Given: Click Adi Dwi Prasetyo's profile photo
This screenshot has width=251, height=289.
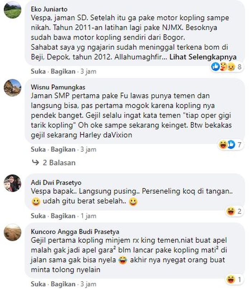Looking at the screenshot, I should pyautogui.click(x=13, y=183).
